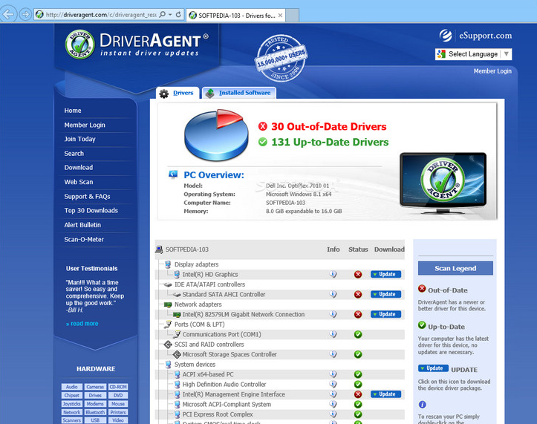The width and height of the screenshot is (537, 424).
Task: Switch to the Drivers tab
Action: [x=178, y=93]
